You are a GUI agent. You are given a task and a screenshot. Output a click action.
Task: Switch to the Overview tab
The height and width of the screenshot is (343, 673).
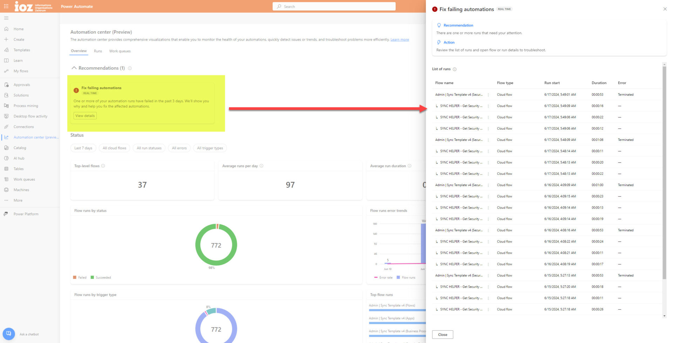(79, 51)
